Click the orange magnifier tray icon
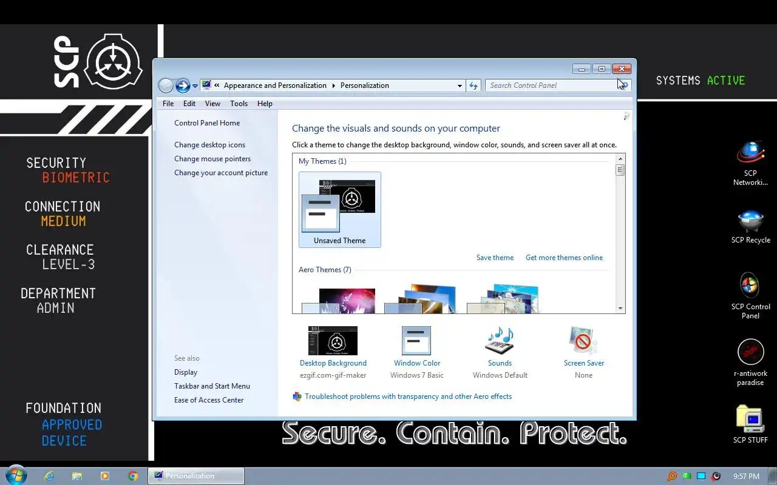777x485 pixels. 672,477
